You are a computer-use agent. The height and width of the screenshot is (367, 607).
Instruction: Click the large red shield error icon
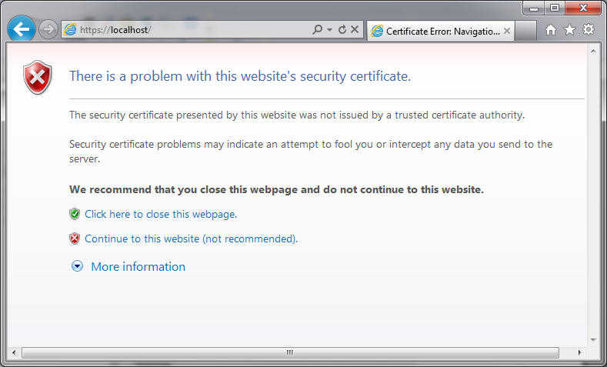38,77
